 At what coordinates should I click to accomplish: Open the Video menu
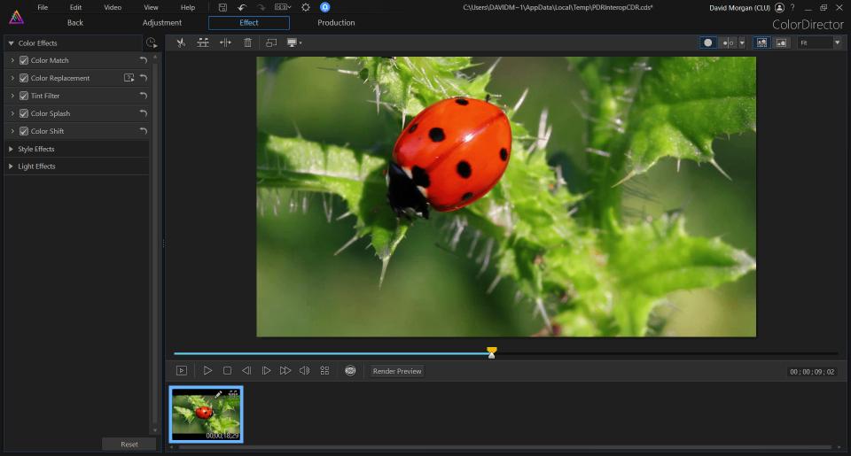tap(113, 7)
